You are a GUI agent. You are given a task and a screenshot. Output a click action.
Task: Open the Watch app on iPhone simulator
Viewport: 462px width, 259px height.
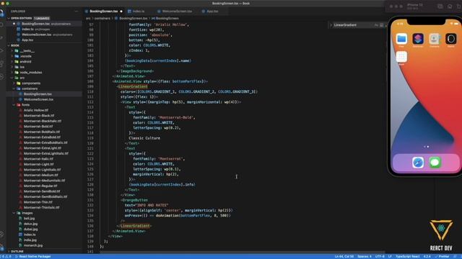tap(450, 39)
